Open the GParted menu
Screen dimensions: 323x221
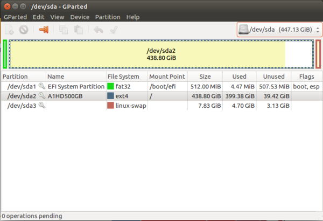(15, 17)
